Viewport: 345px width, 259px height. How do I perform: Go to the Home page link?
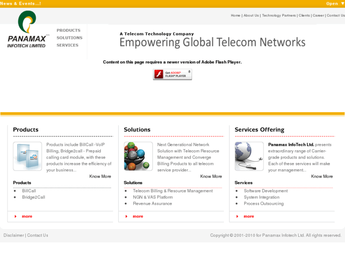(235, 15)
